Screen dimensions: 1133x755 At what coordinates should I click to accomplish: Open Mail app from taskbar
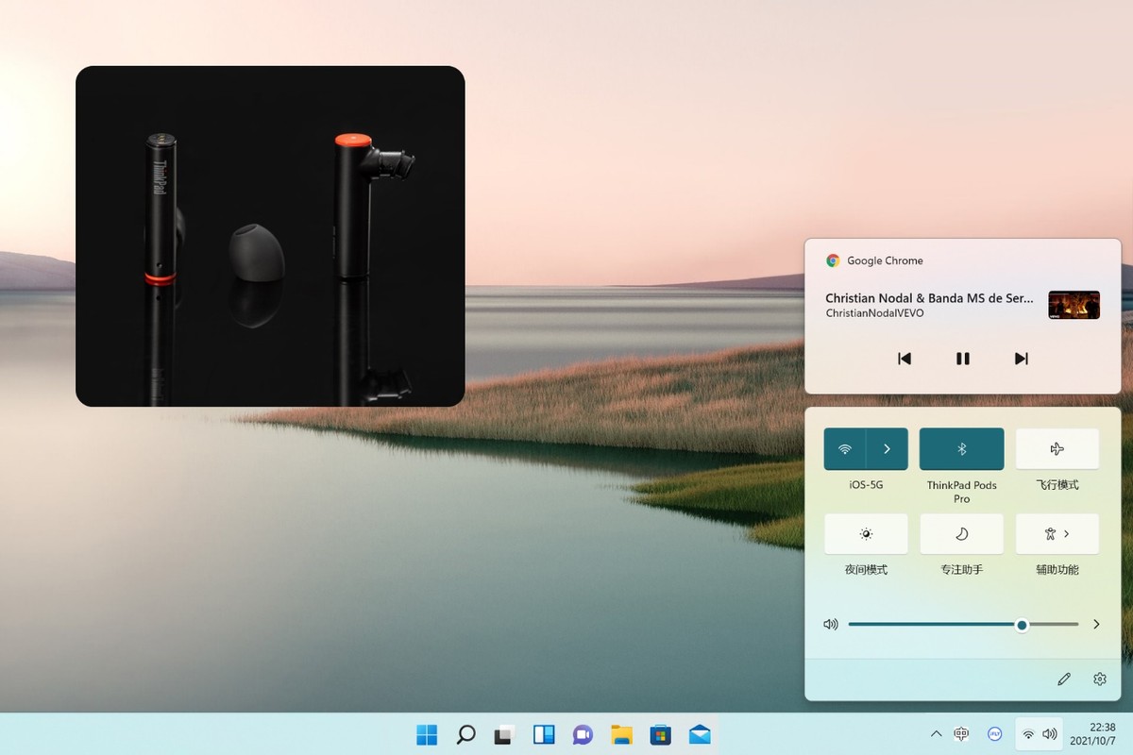click(700, 734)
